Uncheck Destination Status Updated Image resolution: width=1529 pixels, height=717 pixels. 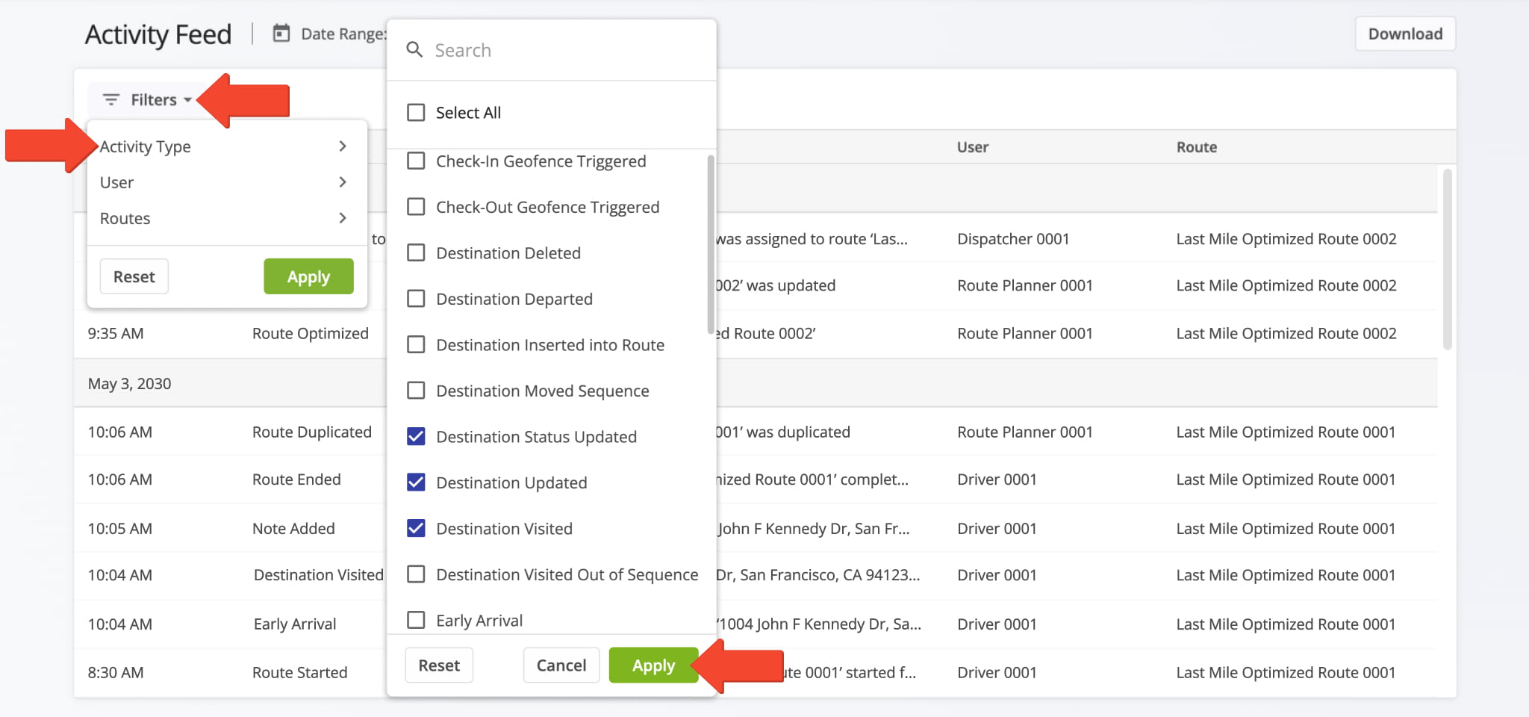click(x=416, y=437)
